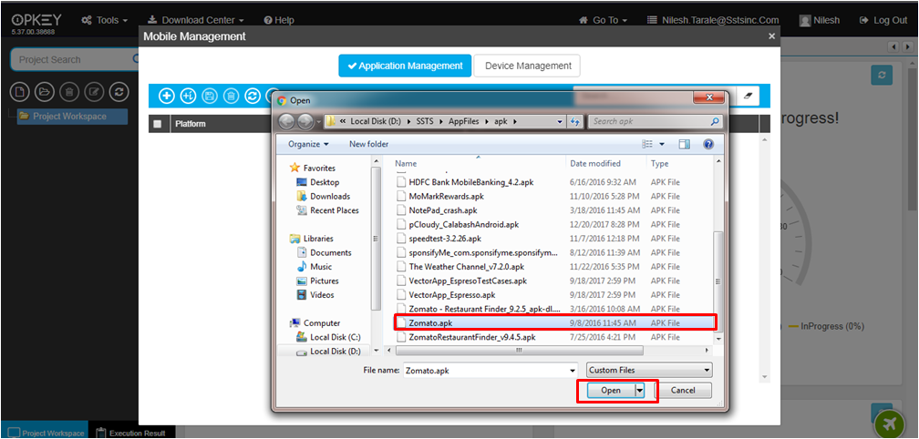Open the Download Center dropdown
This screenshot has height=439, width=919.
click(195, 20)
